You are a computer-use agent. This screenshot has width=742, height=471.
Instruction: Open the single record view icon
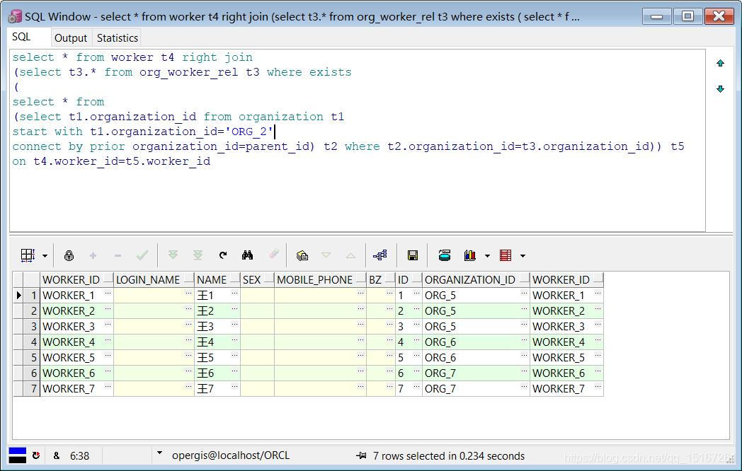click(302, 255)
